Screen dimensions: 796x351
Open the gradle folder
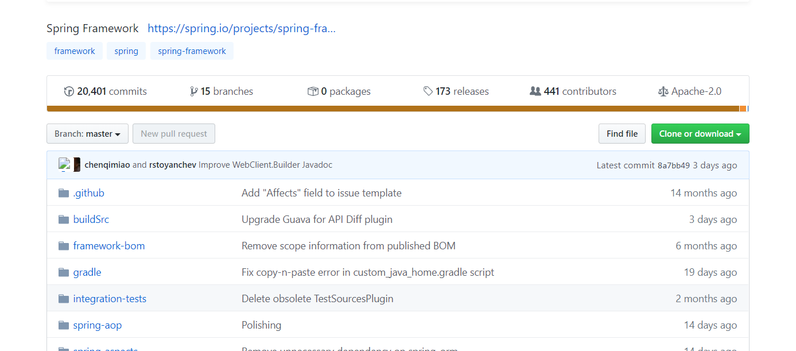click(87, 272)
